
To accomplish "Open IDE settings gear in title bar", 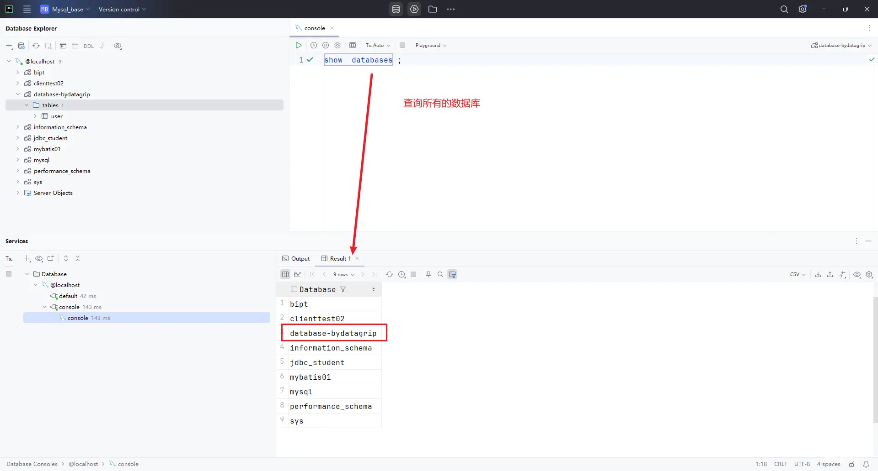I will tap(803, 9).
